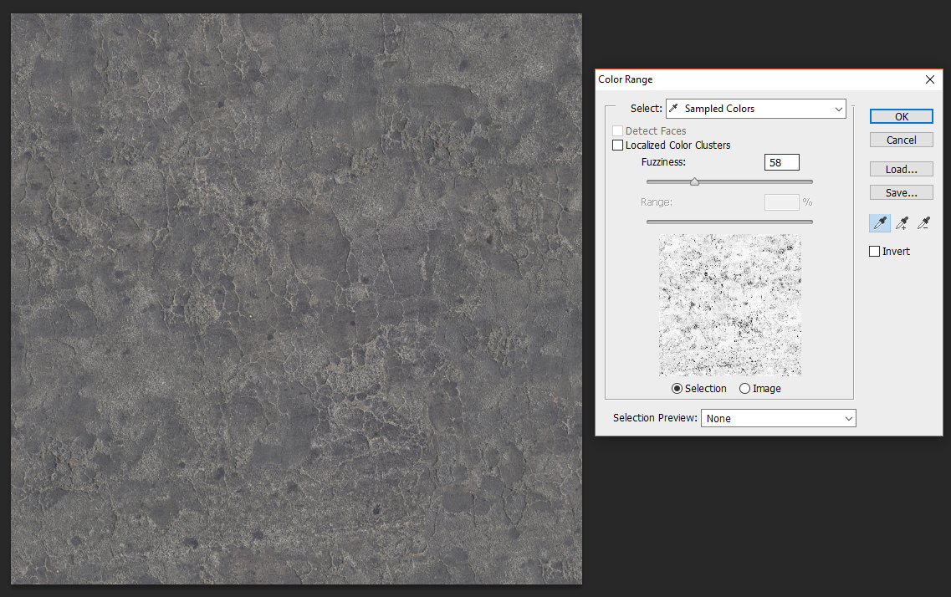Check the Detect Faces option

click(x=617, y=130)
